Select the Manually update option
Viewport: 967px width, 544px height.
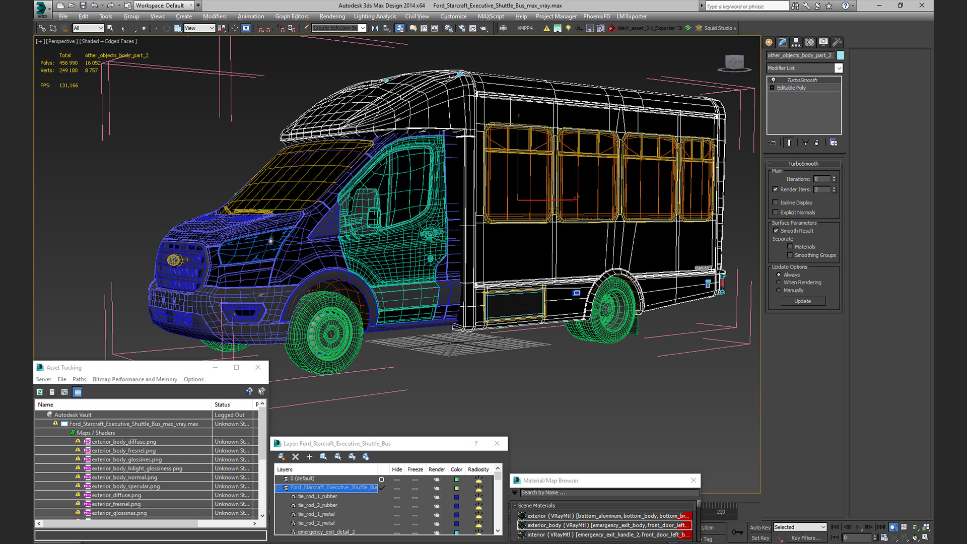point(779,291)
